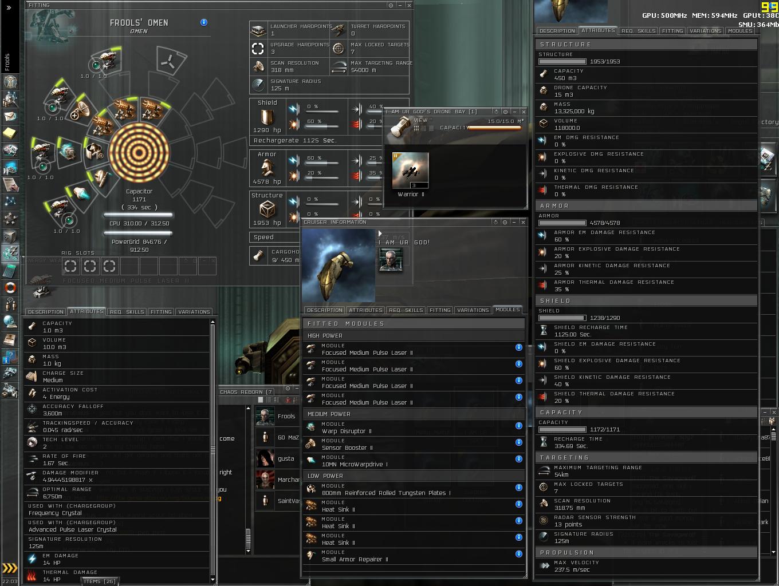Image resolution: width=779 pixels, height=586 pixels.
Task: Click the Advanced Pulse Laser Crystal charge group
Action: click(73, 530)
